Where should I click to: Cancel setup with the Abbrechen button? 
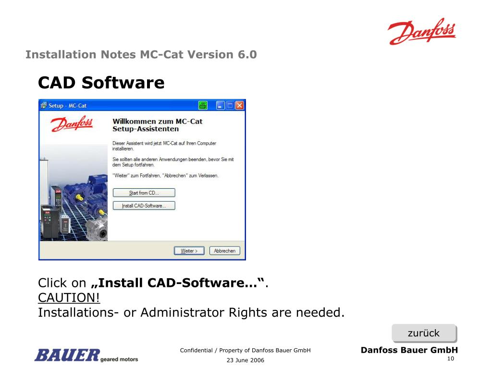[225, 251]
